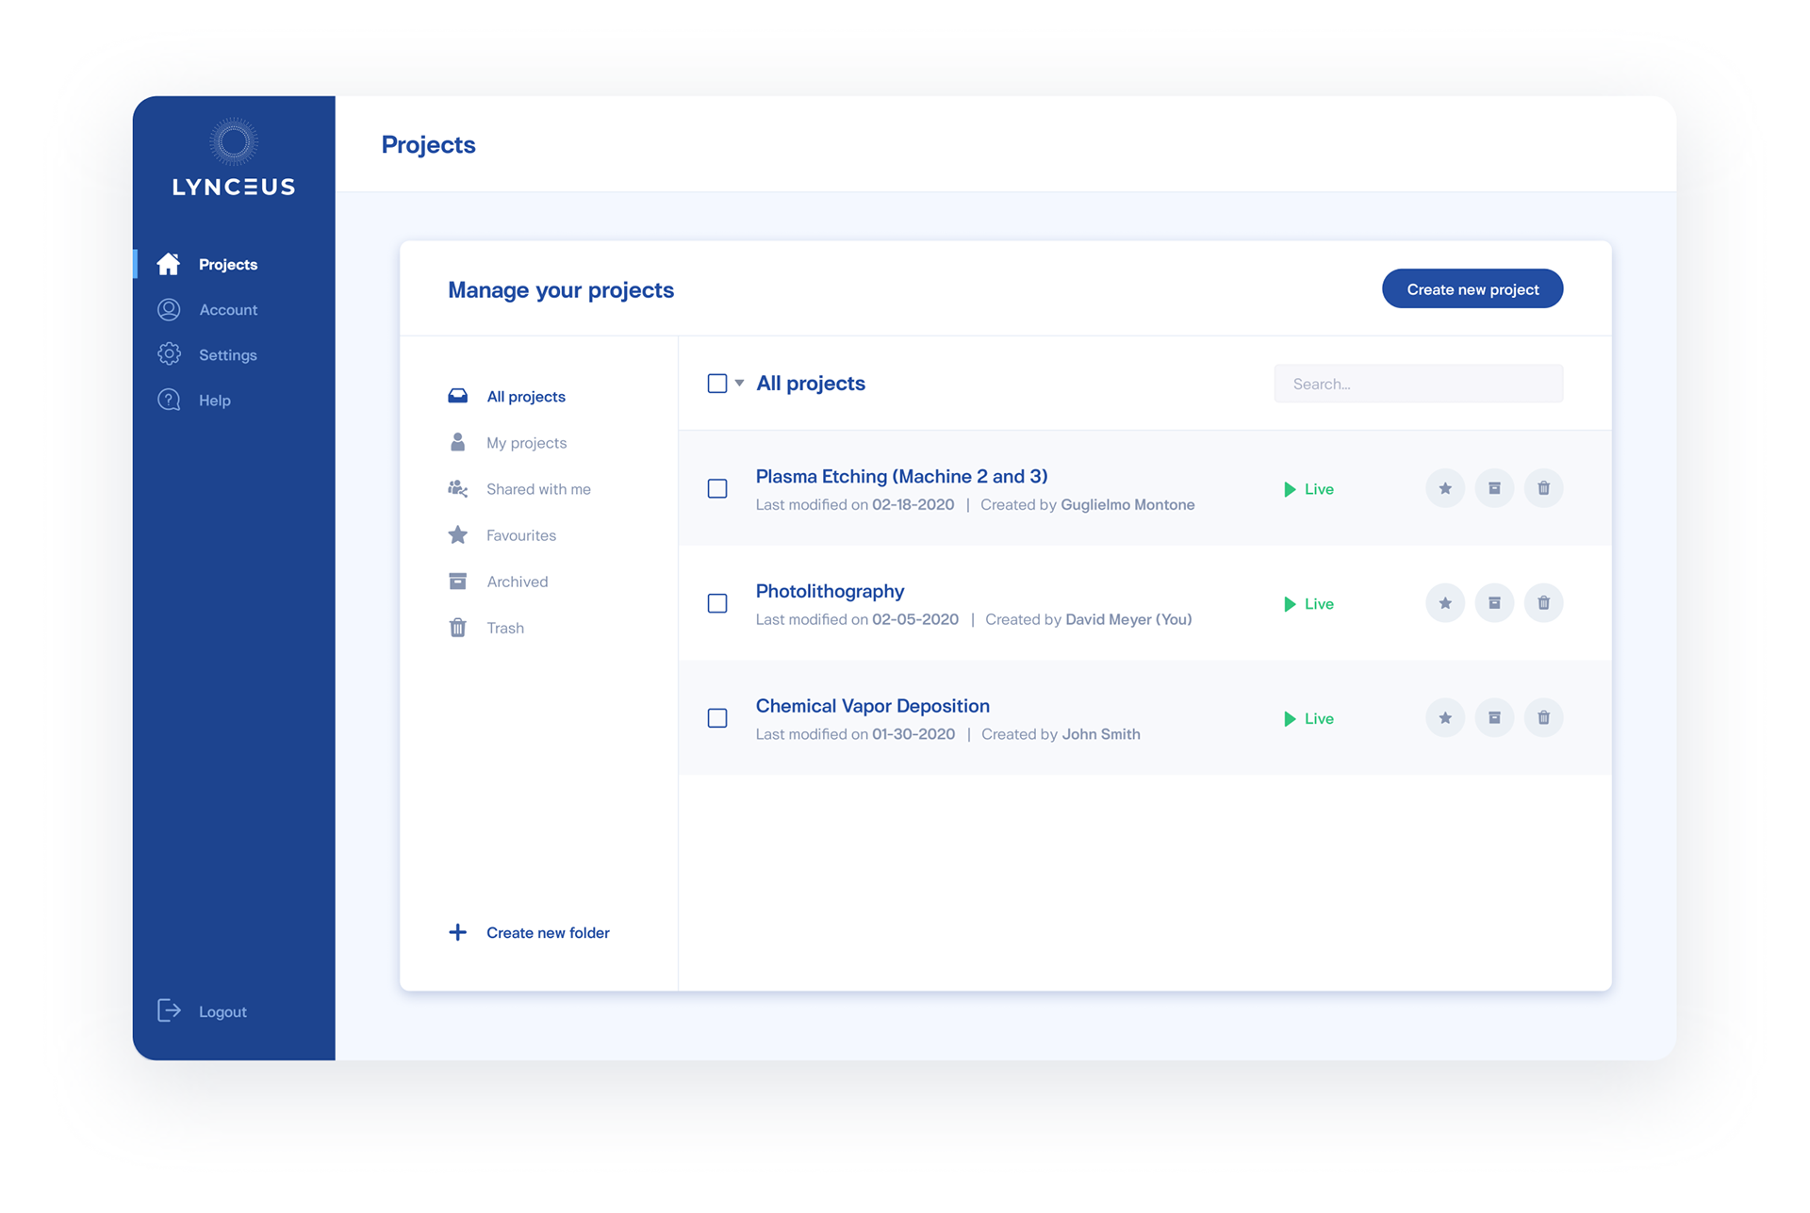Select Chemical Vapor Deposition checkbox
Screen dimensions: 1810x1213
[717, 718]
